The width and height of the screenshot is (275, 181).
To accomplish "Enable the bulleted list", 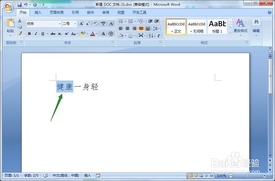I will pyautogui.click(x=120, y=21).
